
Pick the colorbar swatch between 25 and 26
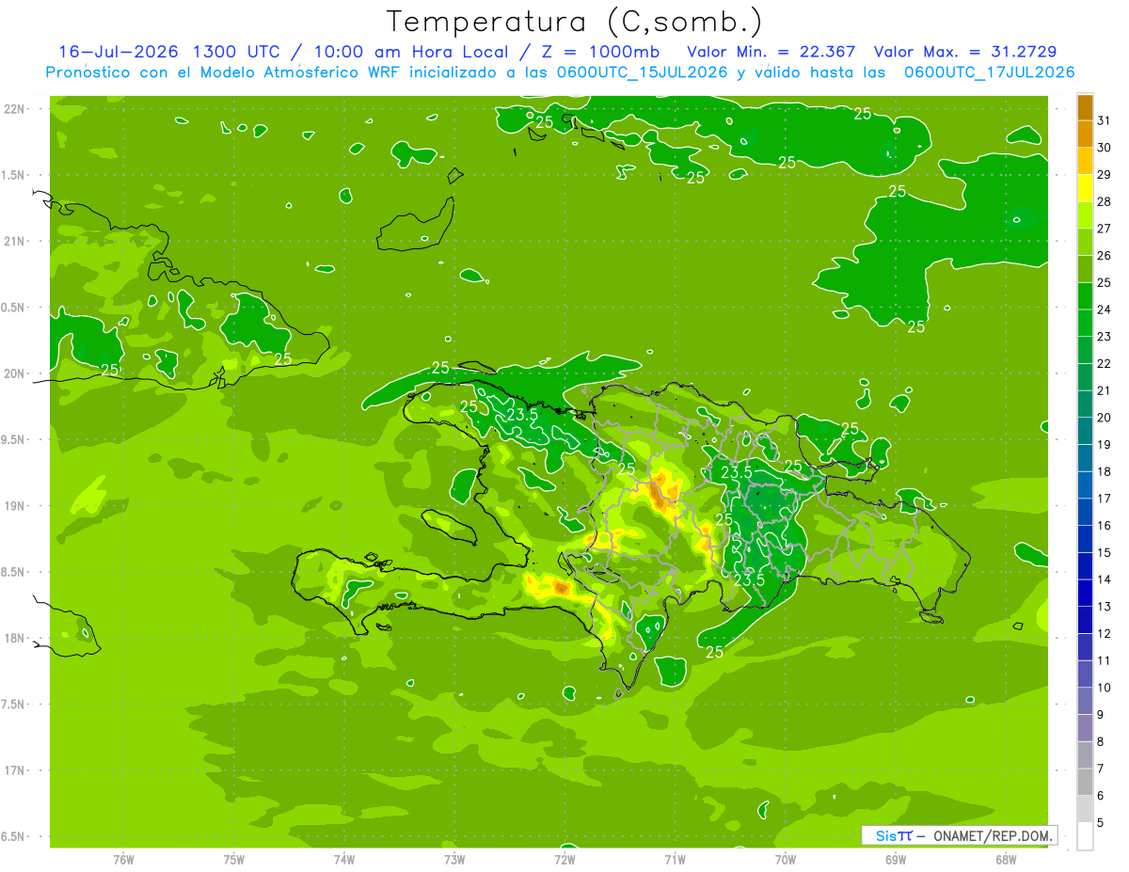(1085, 269)
